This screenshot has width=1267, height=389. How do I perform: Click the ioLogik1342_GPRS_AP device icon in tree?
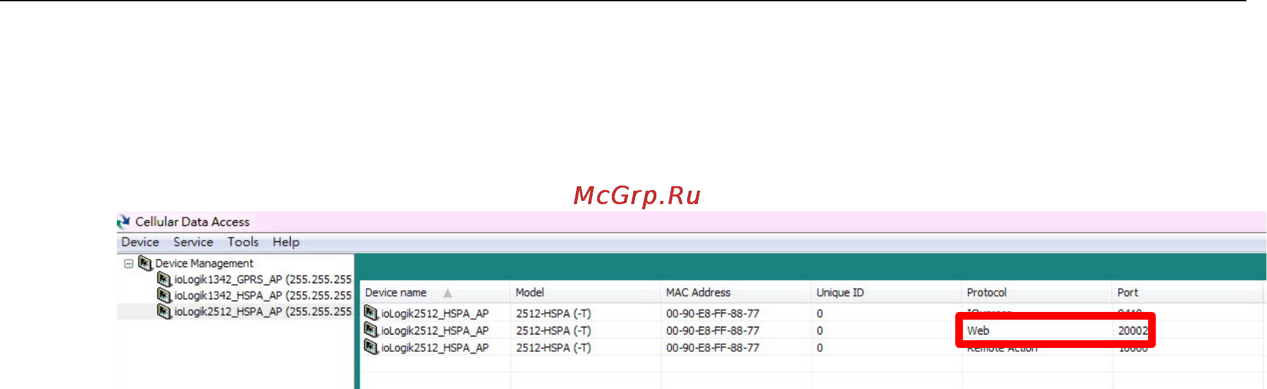click(x=165, y=279)
